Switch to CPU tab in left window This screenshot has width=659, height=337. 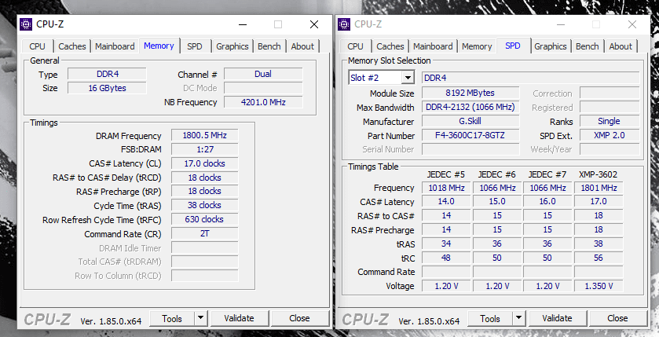coord(37,46)
